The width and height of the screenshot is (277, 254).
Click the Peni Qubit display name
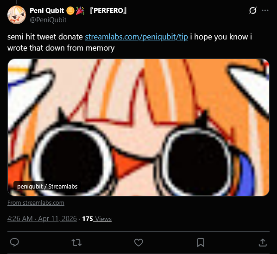coord(47,11)
